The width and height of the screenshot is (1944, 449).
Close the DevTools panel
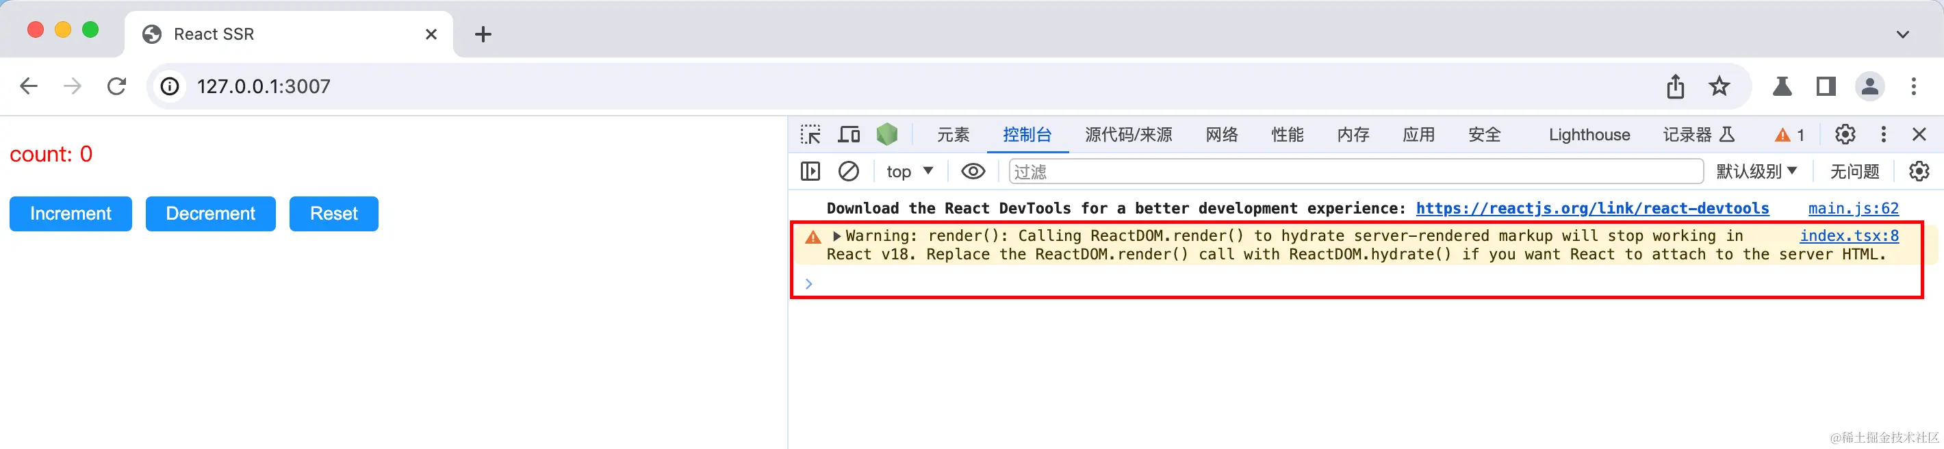[x=1919, y=134]
